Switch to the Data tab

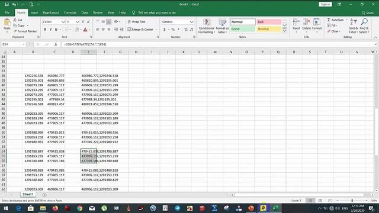84,12
